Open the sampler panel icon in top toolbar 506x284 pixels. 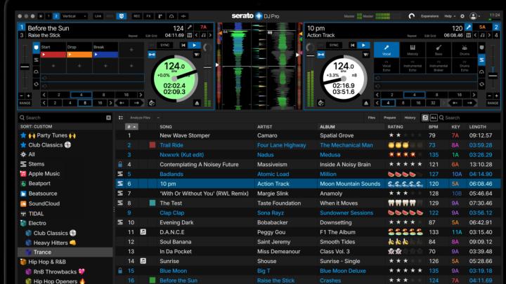pyautogui.click(x=160, y=16)
